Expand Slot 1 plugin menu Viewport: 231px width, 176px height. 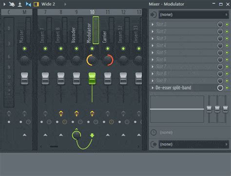pyautogui.click(x=153, y=24)
